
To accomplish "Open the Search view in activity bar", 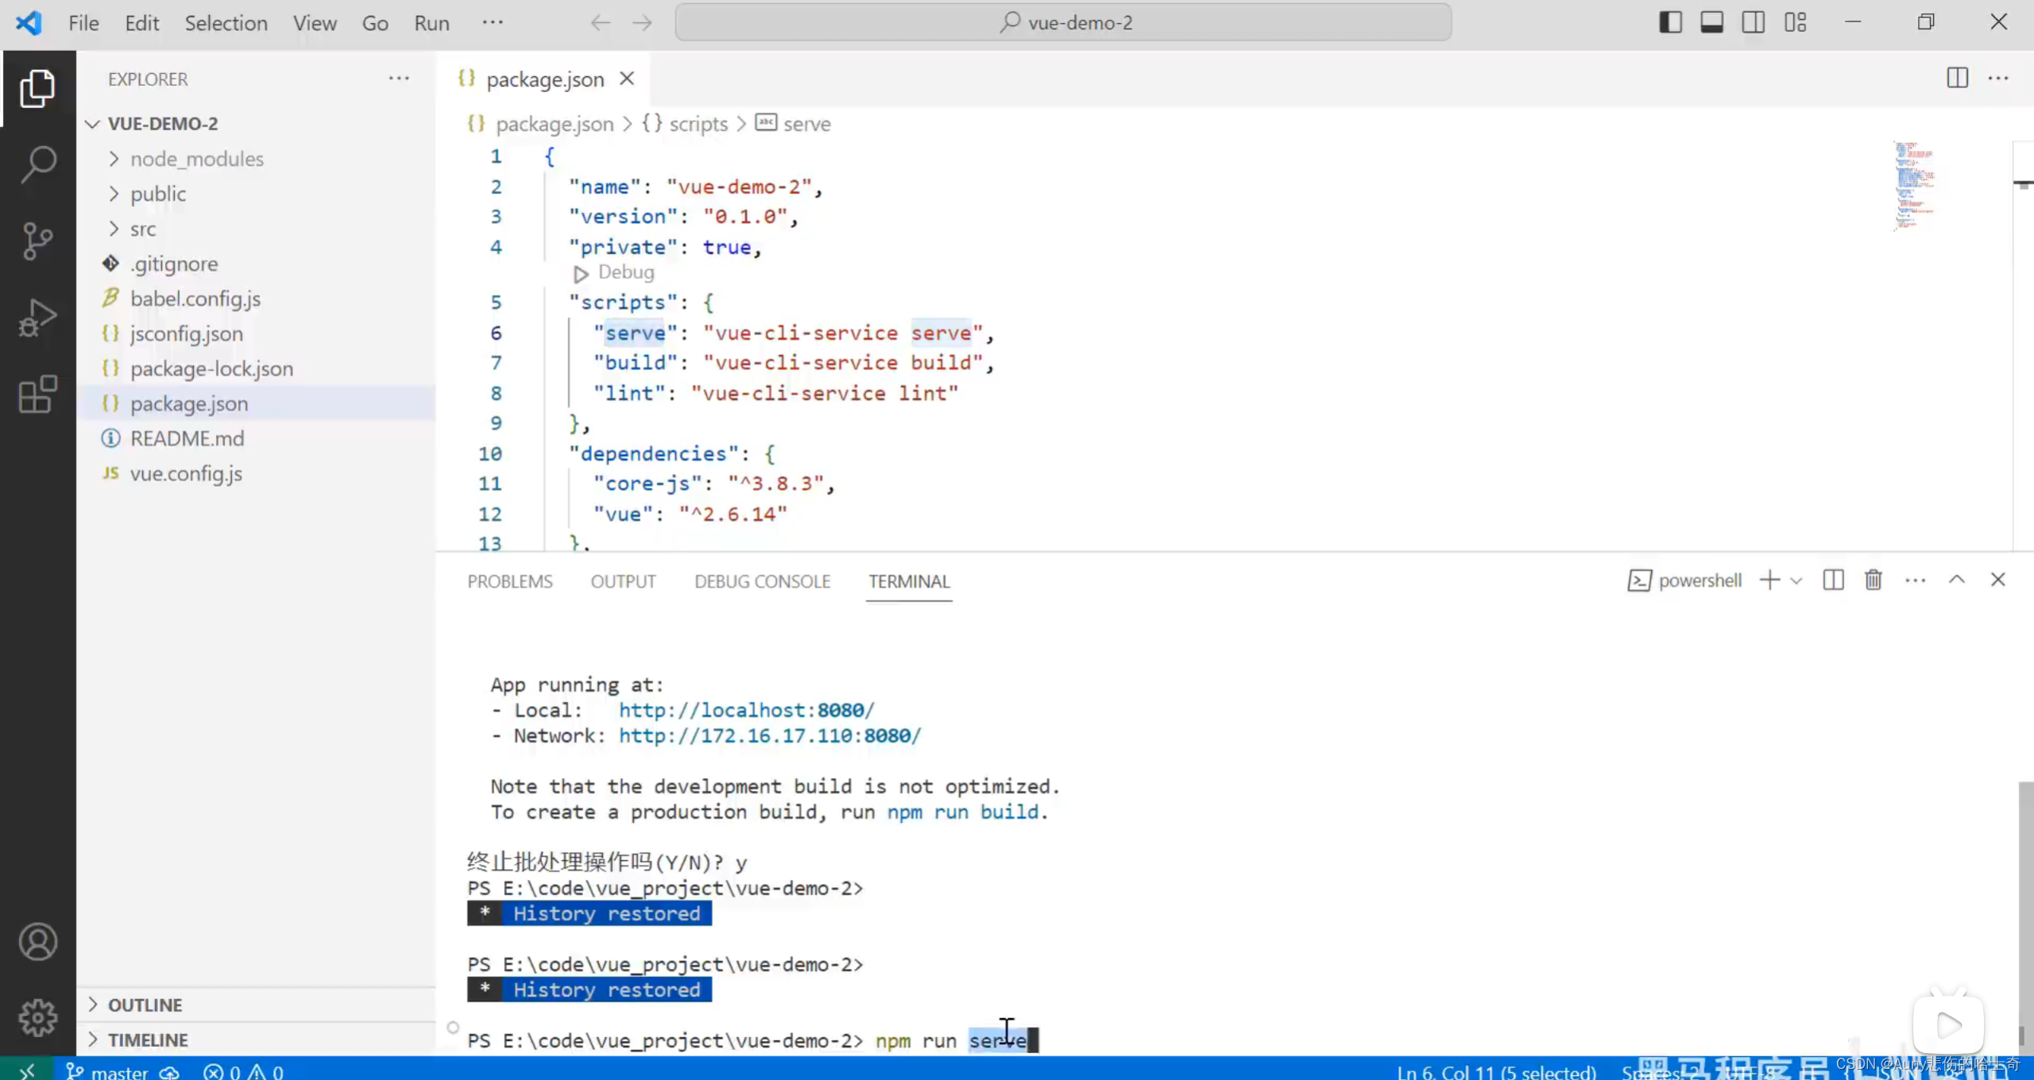I will click(x=37, y=164).
